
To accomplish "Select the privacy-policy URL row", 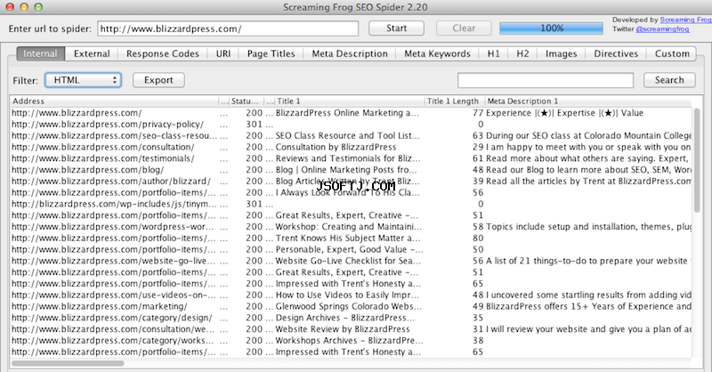I will point(351,125).
